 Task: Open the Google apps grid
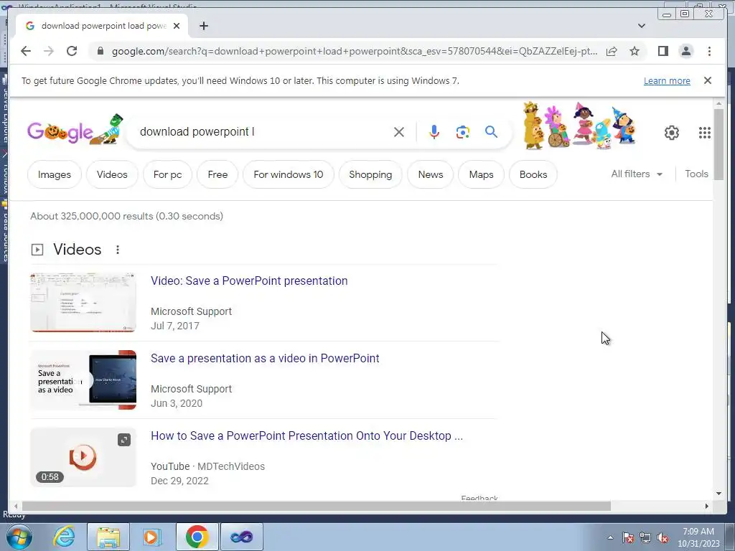coord(705,133)
